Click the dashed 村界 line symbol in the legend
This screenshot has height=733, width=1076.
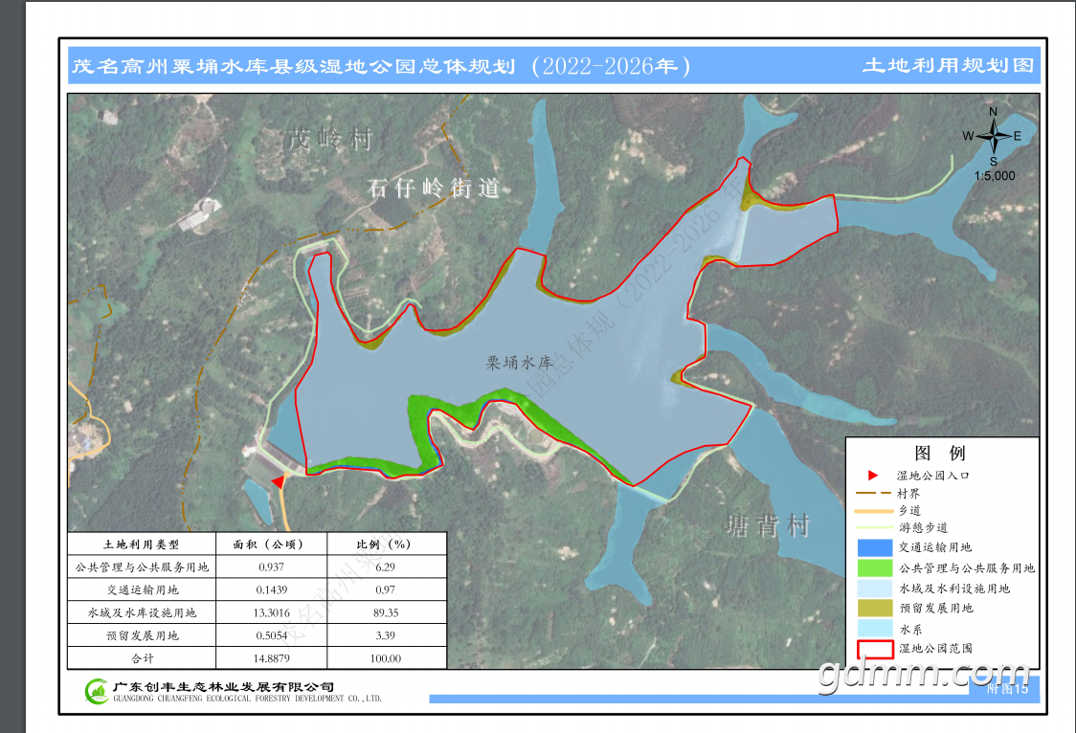pyautogui.click(x=874, y=493)
